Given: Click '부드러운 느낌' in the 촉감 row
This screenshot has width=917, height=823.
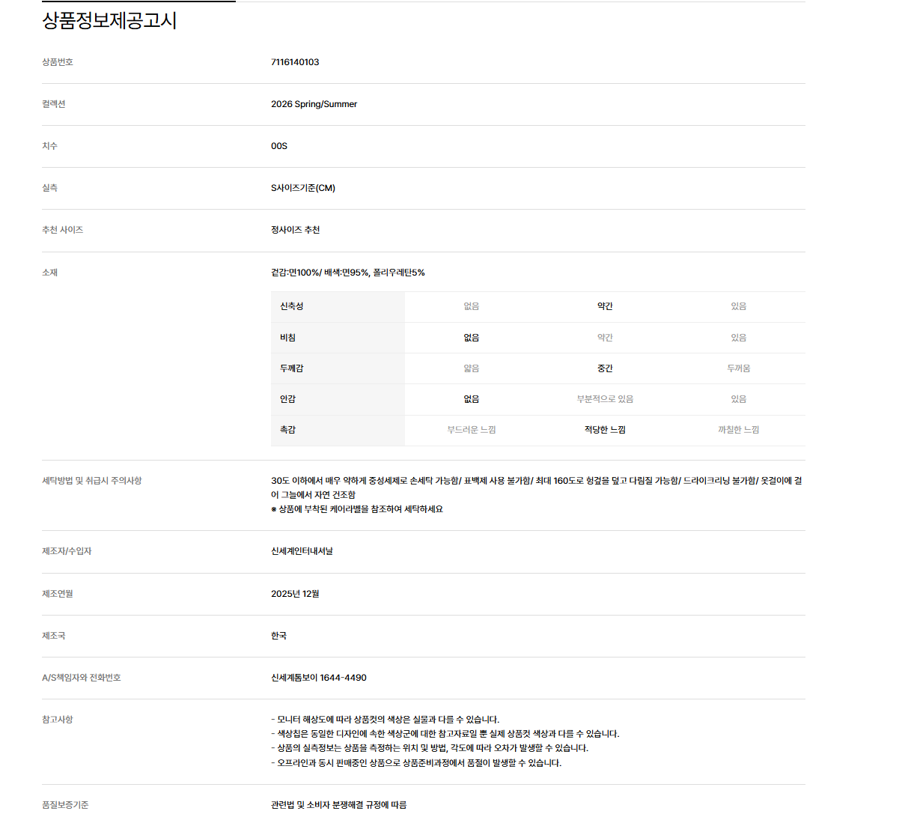Looking at the screenshot, I should pos(471,430).
